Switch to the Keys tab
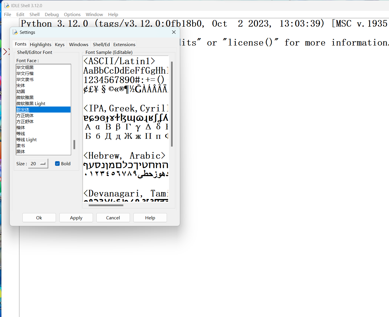This screenshot has width=389, height=317. [x=60, y=44]
